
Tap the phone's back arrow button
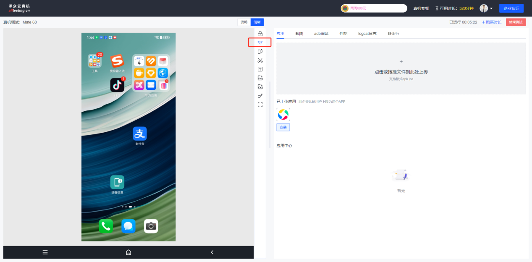point(212,252)
